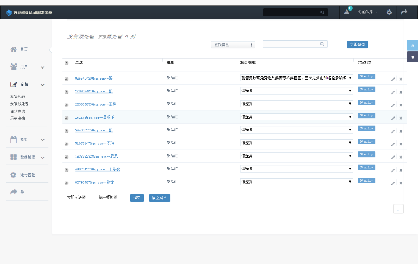
Task: Click the delete X in the first recipient row
Action: click(x=401, y=80)
